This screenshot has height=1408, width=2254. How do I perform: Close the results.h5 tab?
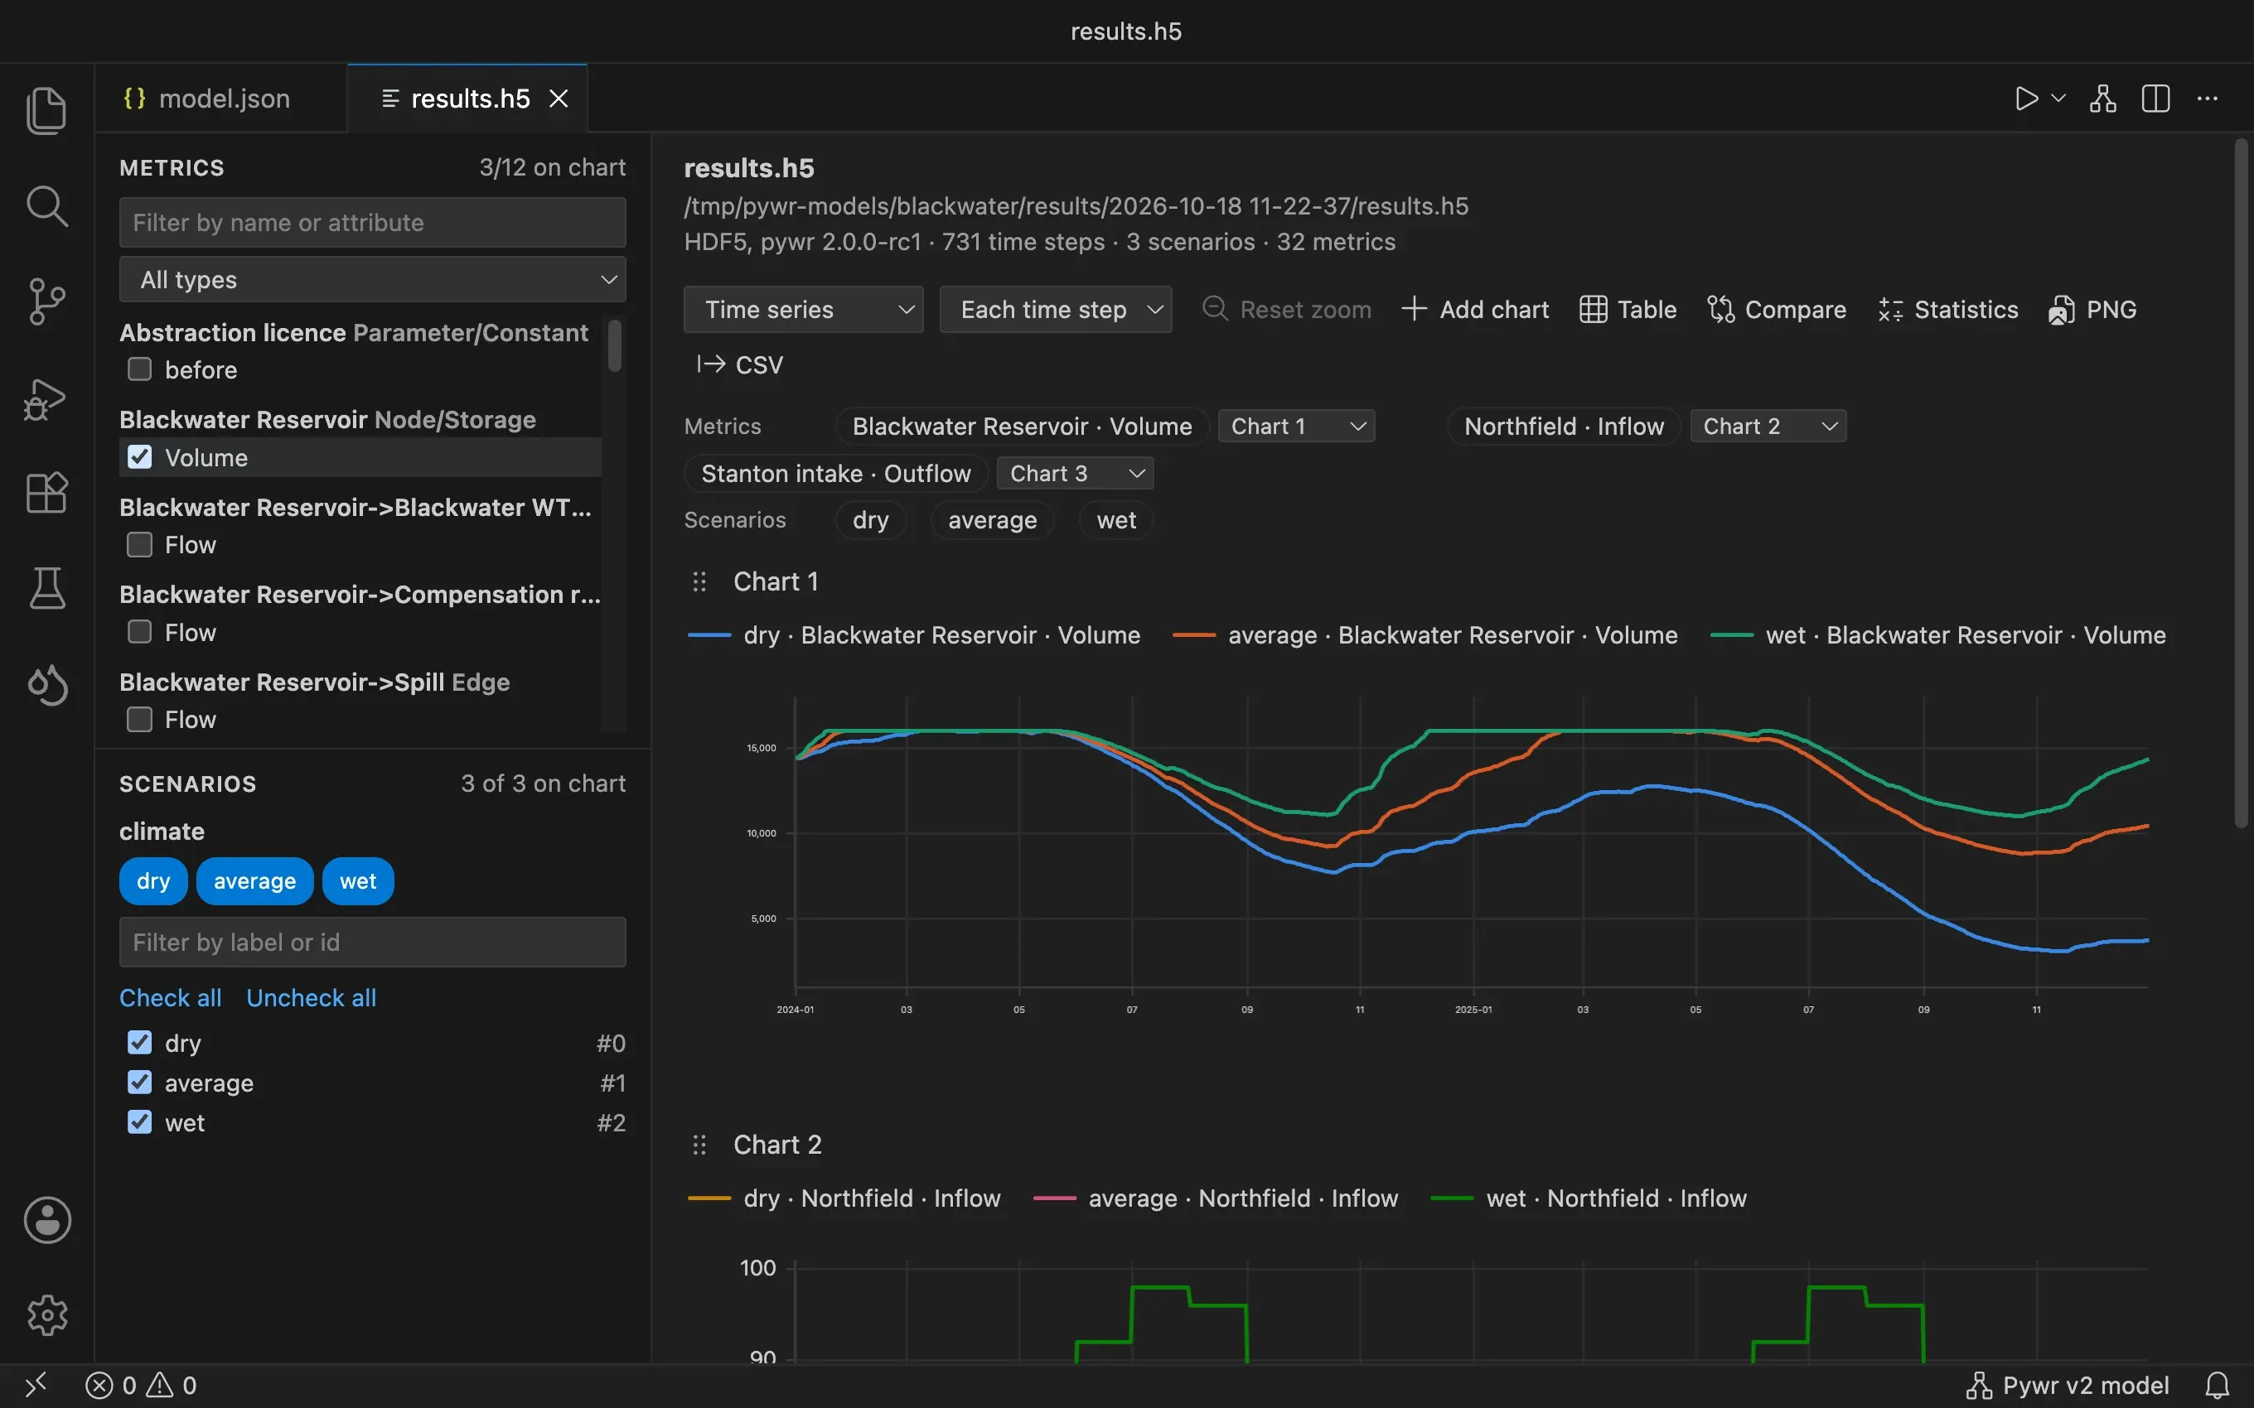tap(559, 99)
